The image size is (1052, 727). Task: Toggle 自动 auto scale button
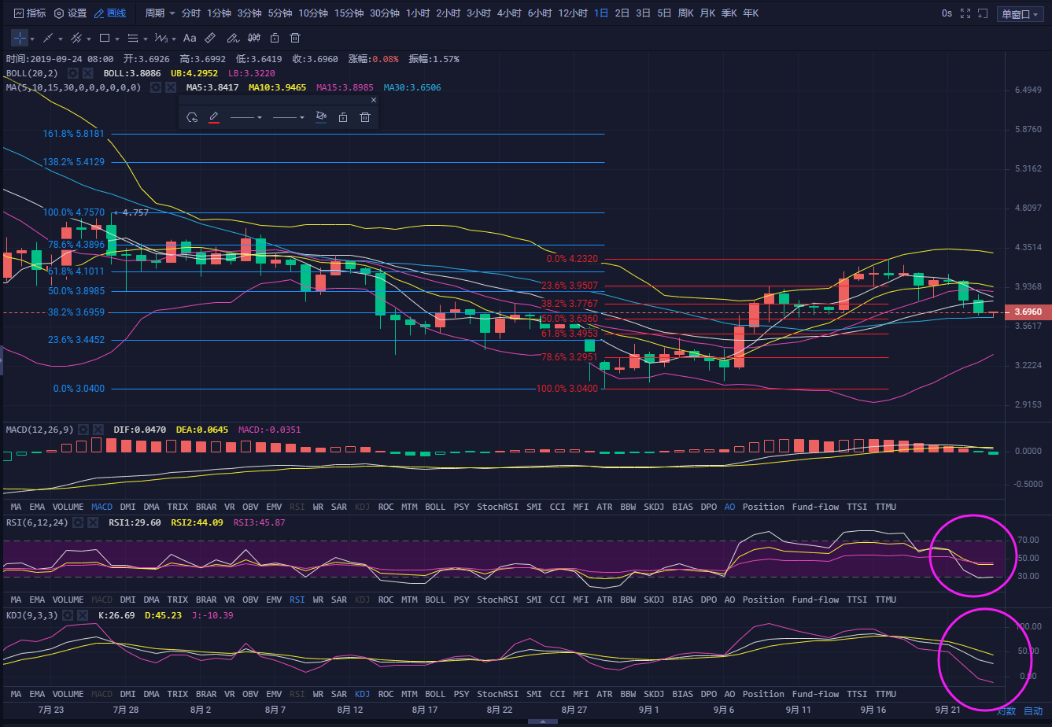click(1033, 711)
